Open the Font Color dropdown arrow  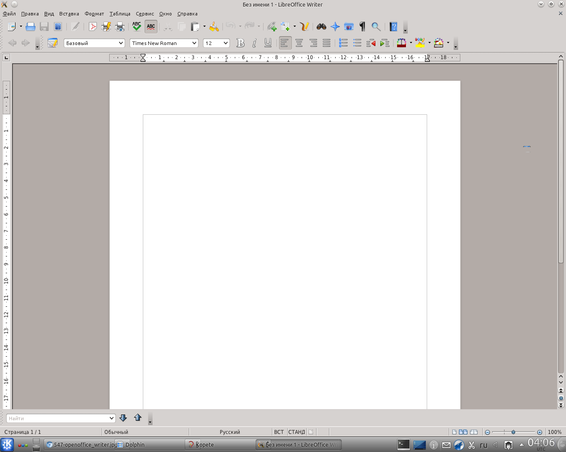[x=411, y=43]
